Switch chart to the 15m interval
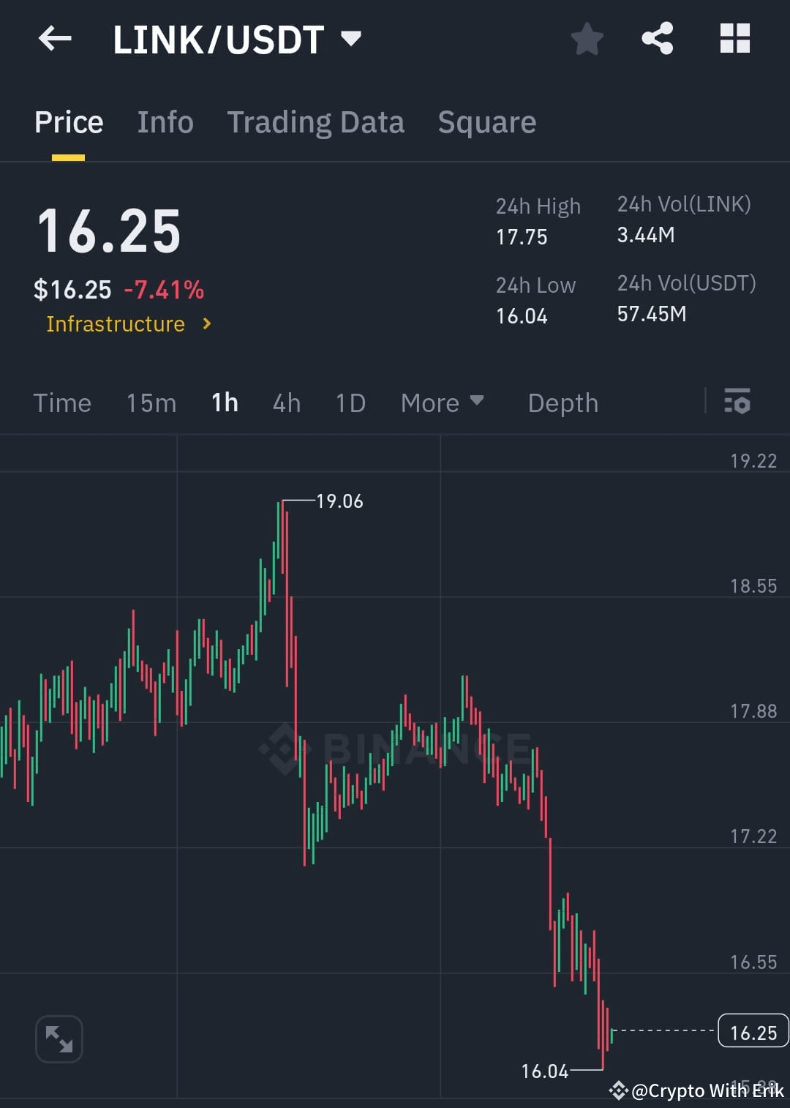Viewport: 790px width, 1108px height. pos(151,402)
